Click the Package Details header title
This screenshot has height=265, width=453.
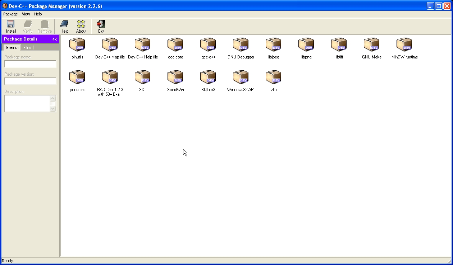[21, 39]
